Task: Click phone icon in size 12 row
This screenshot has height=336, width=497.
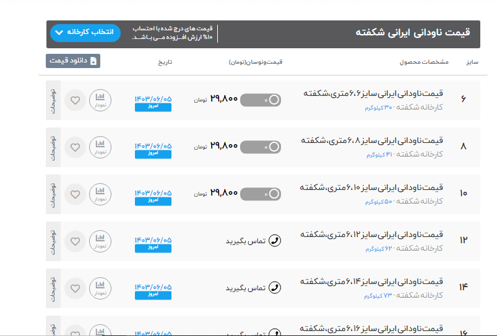Action: pos(275,241)
